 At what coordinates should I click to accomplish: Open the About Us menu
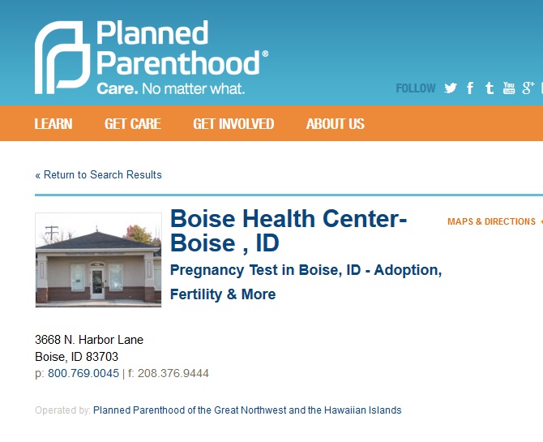pos(336,124)
